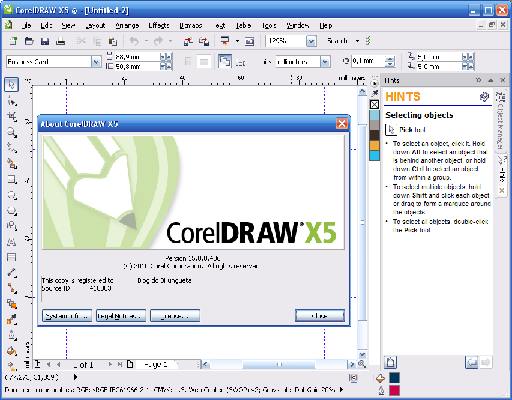
Task: Select the Pick tool in the toolbox
Action: coord(11,85)
